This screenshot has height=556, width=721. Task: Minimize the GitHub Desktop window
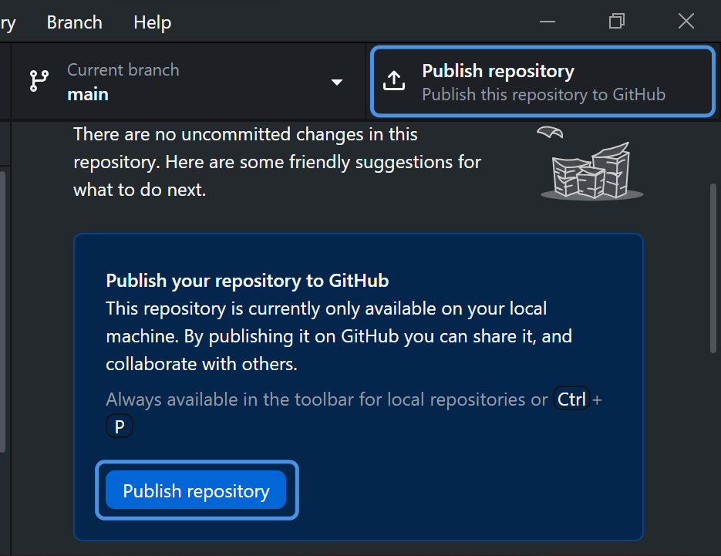[x=547, y=22]
